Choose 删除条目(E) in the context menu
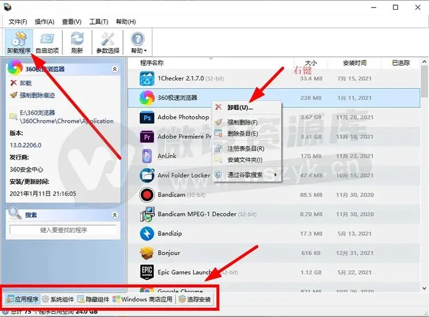This screenshot has height=317, width=429. [x=247, y=134]
